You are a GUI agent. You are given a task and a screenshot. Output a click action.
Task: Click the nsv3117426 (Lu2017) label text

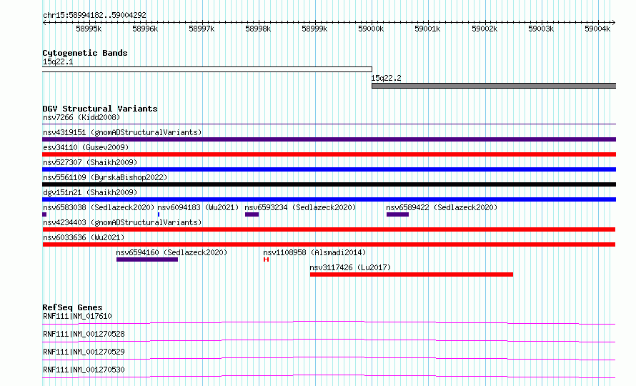pos(350,267)
